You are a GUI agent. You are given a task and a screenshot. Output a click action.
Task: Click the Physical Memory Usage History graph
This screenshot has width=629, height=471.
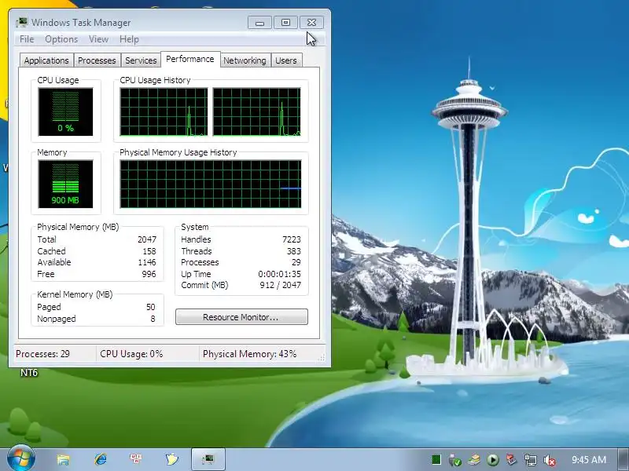(211, 184)
